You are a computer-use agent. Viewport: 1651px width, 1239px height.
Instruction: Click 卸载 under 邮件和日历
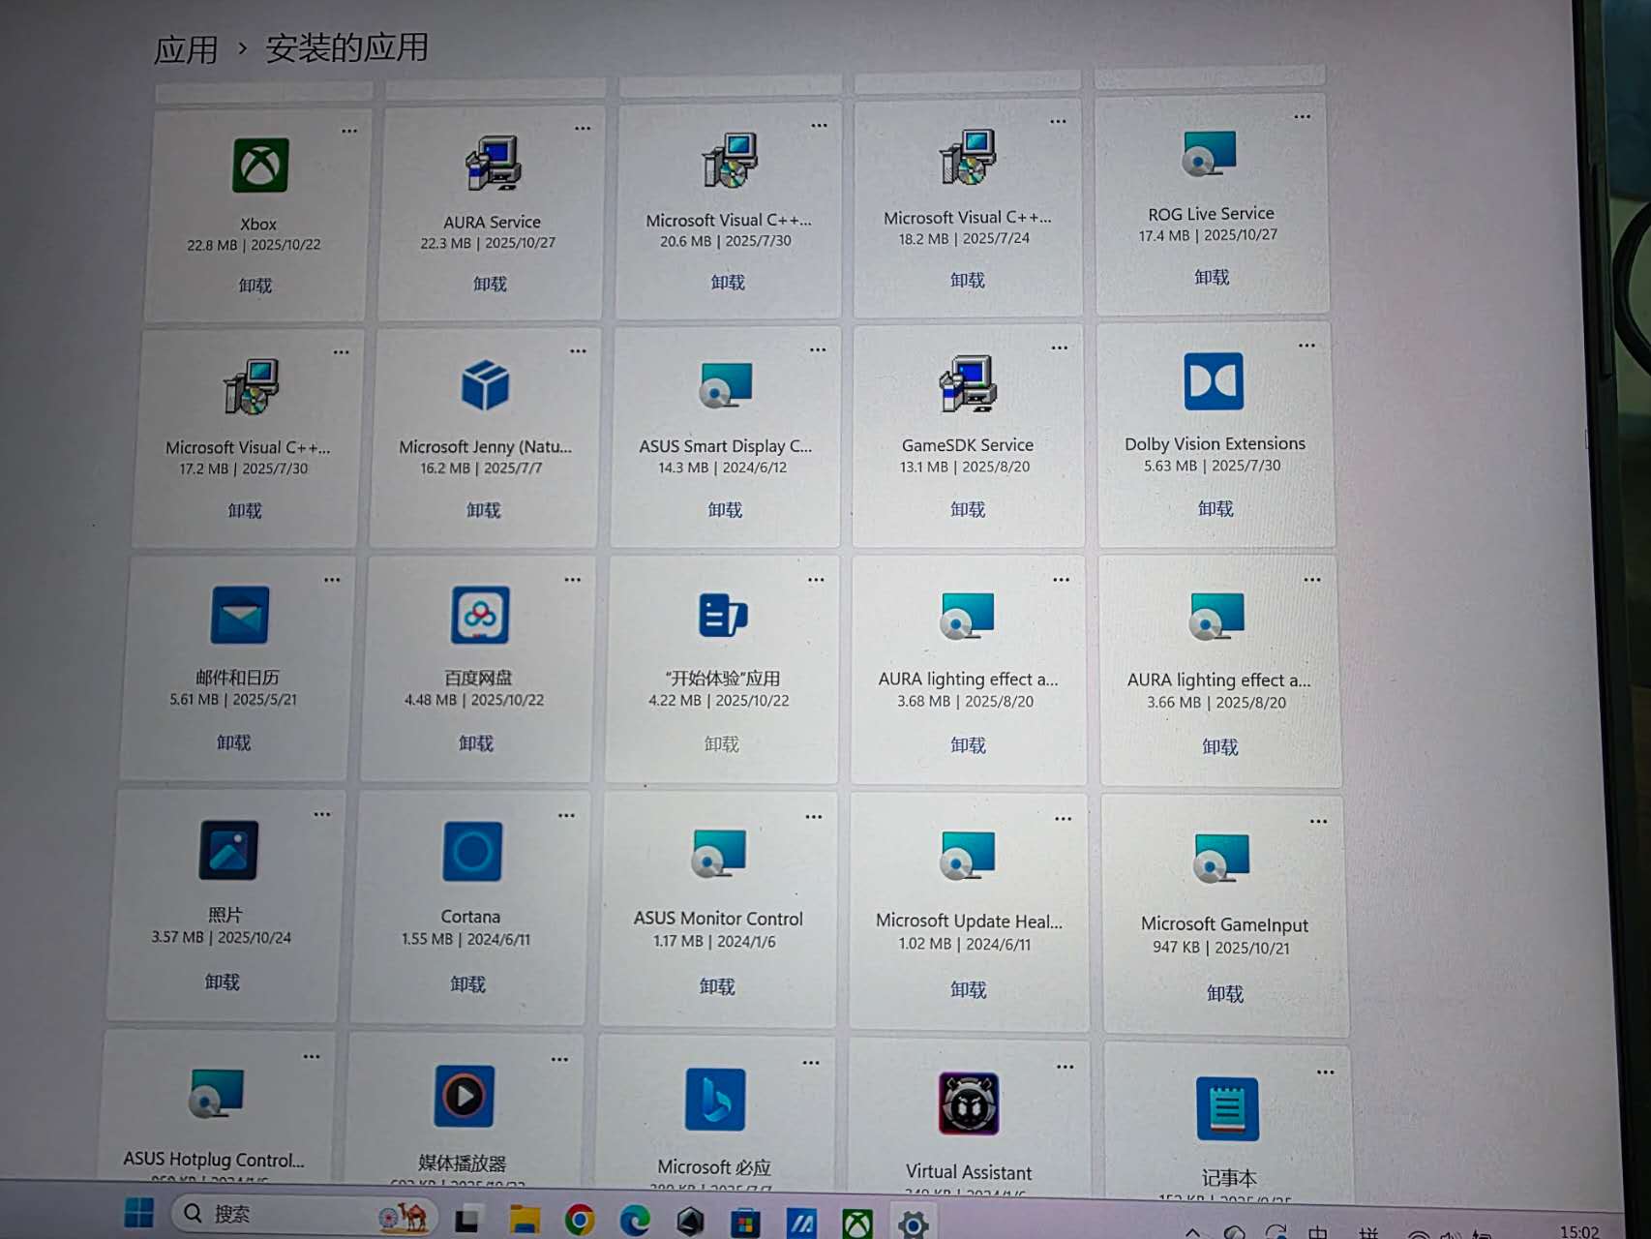tap(233, 742)
